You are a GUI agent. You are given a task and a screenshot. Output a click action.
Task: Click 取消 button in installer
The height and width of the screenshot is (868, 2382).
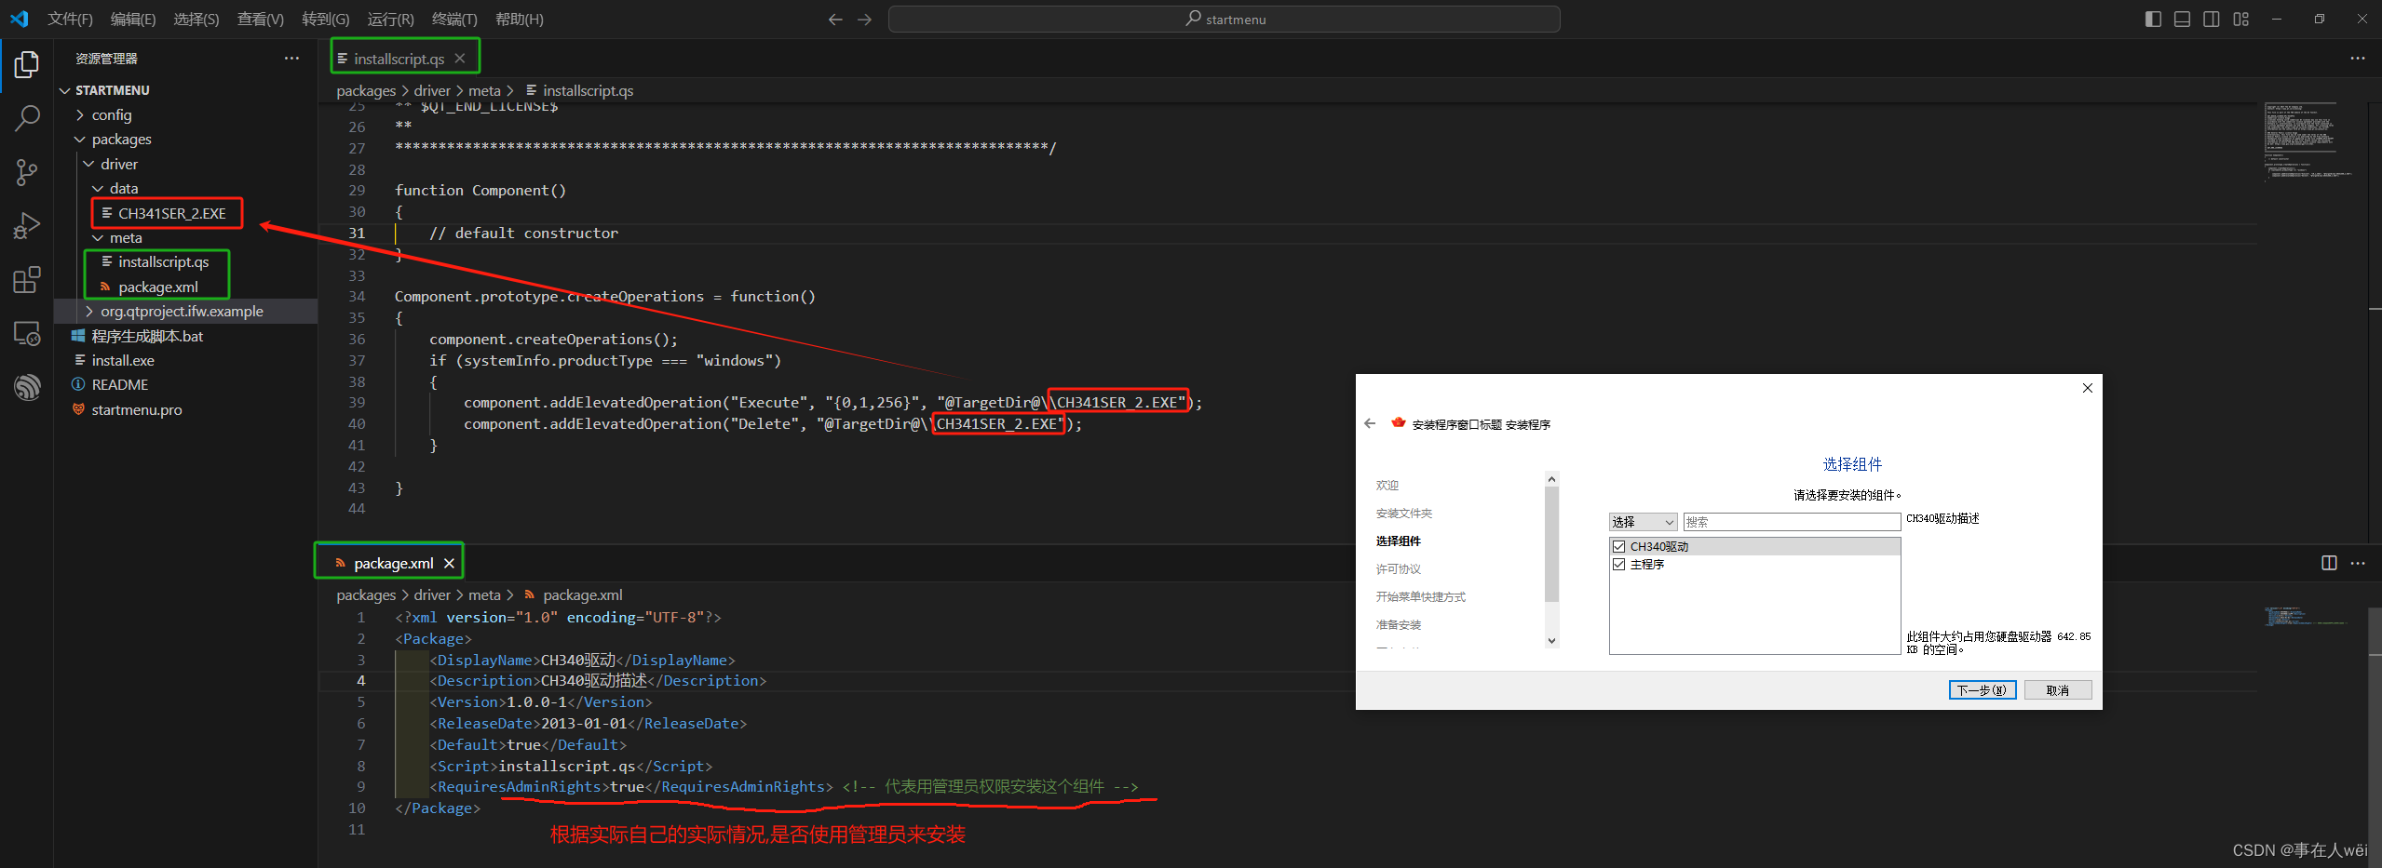tap(2057, 689)
